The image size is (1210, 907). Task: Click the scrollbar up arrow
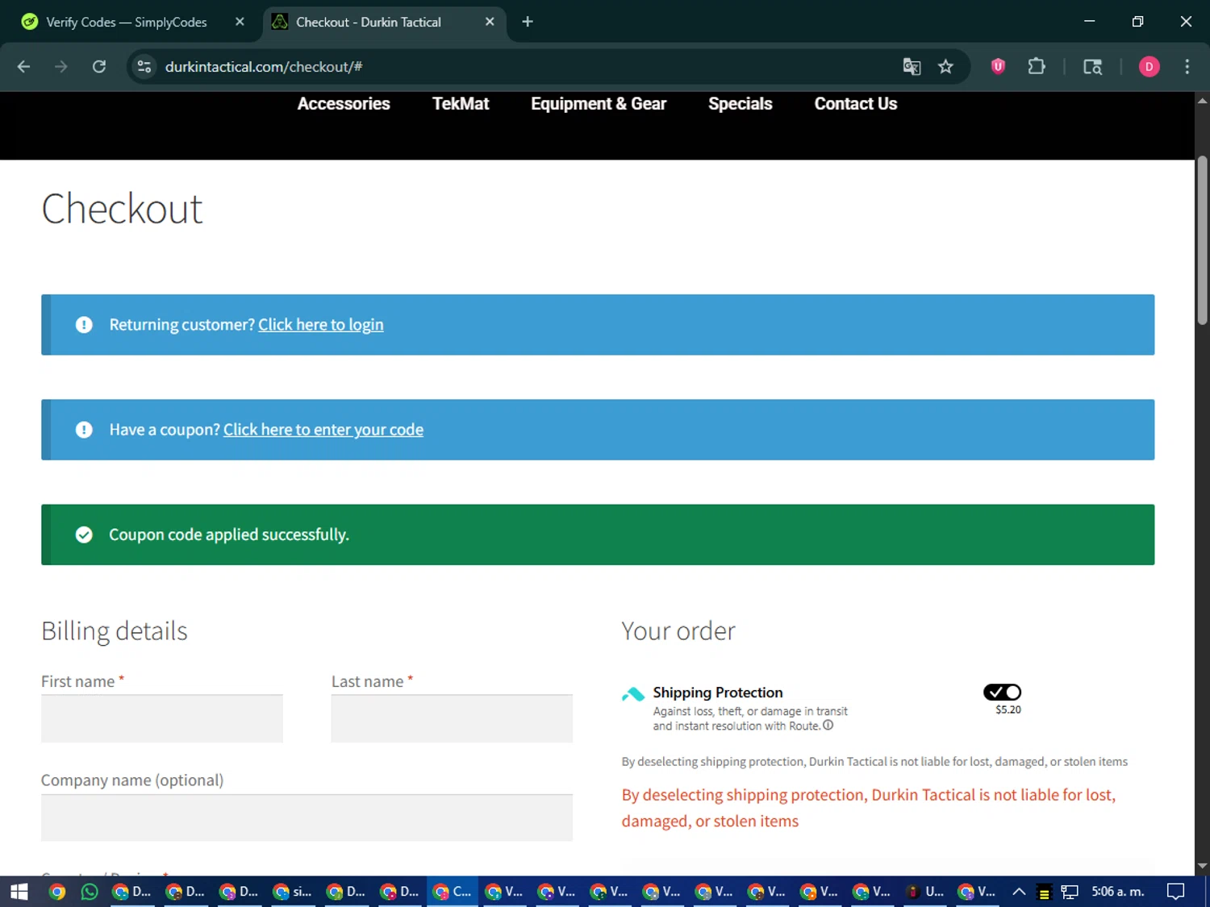pos(1202,101)
